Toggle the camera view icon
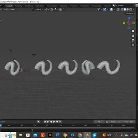Image resolution: width=138 pixels, height=138 pixels. pyautogui.click(x=133, y=40)
